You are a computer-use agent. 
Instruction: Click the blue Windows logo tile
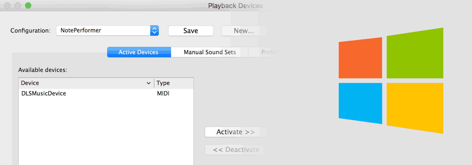[360, 103]
